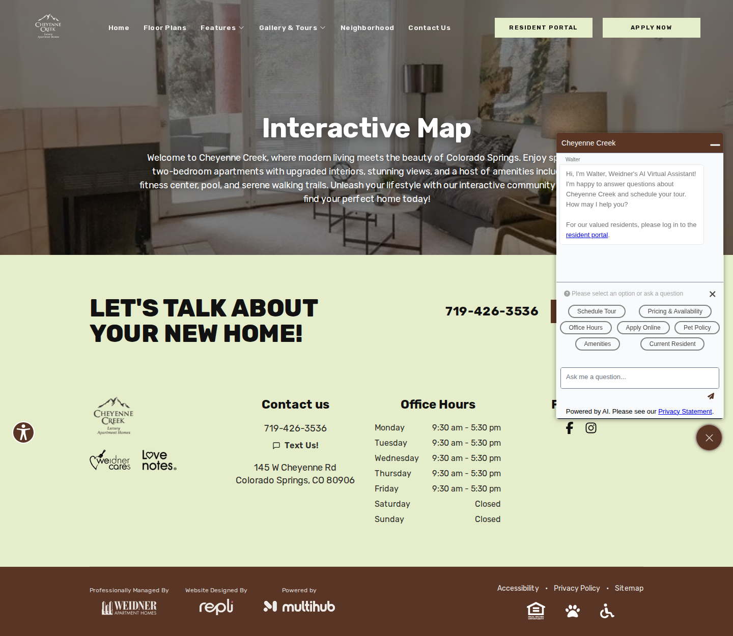Select the Pet Policy chat option

coord(697,328)
